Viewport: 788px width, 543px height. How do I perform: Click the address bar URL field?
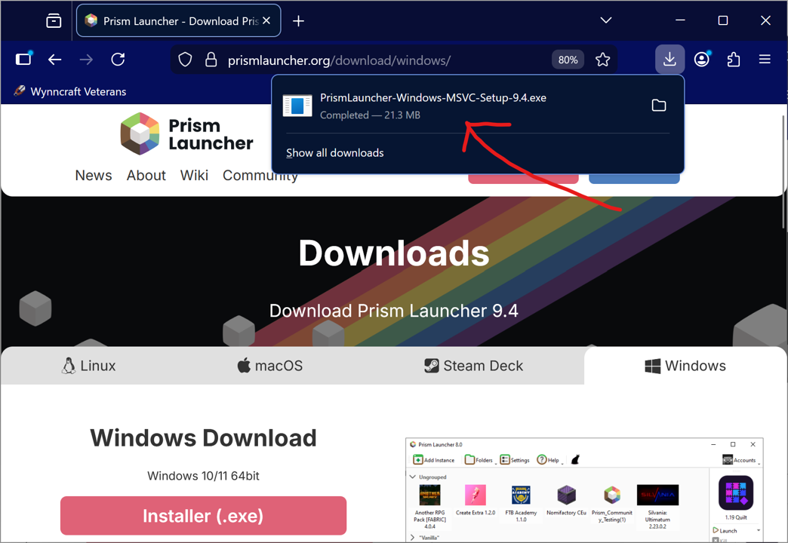[x=377, y=60]
